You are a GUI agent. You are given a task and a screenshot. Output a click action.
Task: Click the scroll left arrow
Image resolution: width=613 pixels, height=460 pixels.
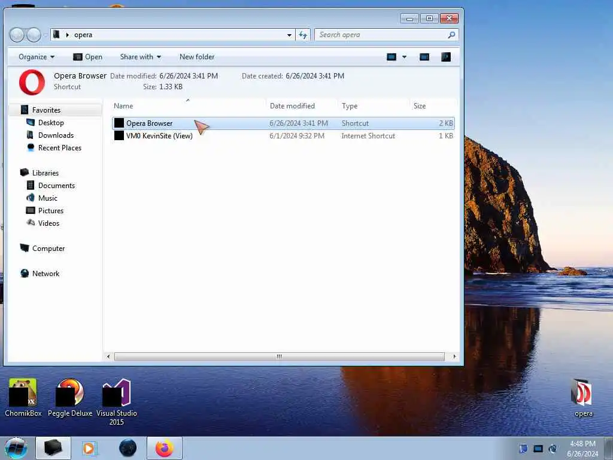[x=108, y=356]
